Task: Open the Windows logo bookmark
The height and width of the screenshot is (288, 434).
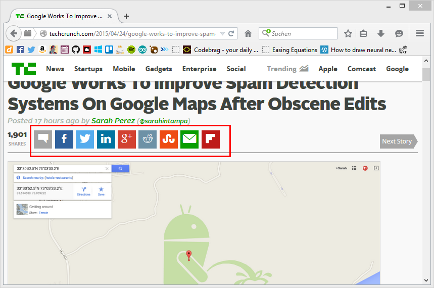Action: pos(98,50)
